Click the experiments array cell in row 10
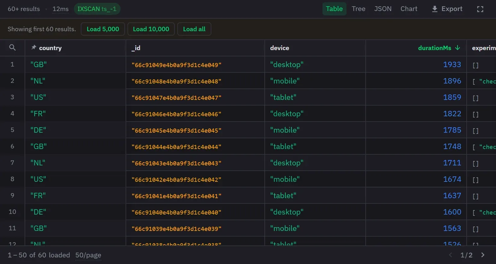 coord(481,212)
